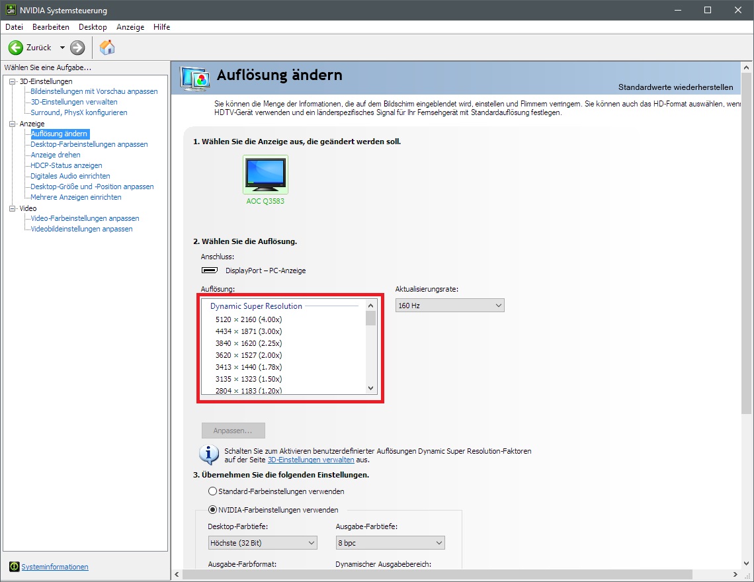Open the Bearbeiten menu
The image size is (754, 582).
point(50,27)
